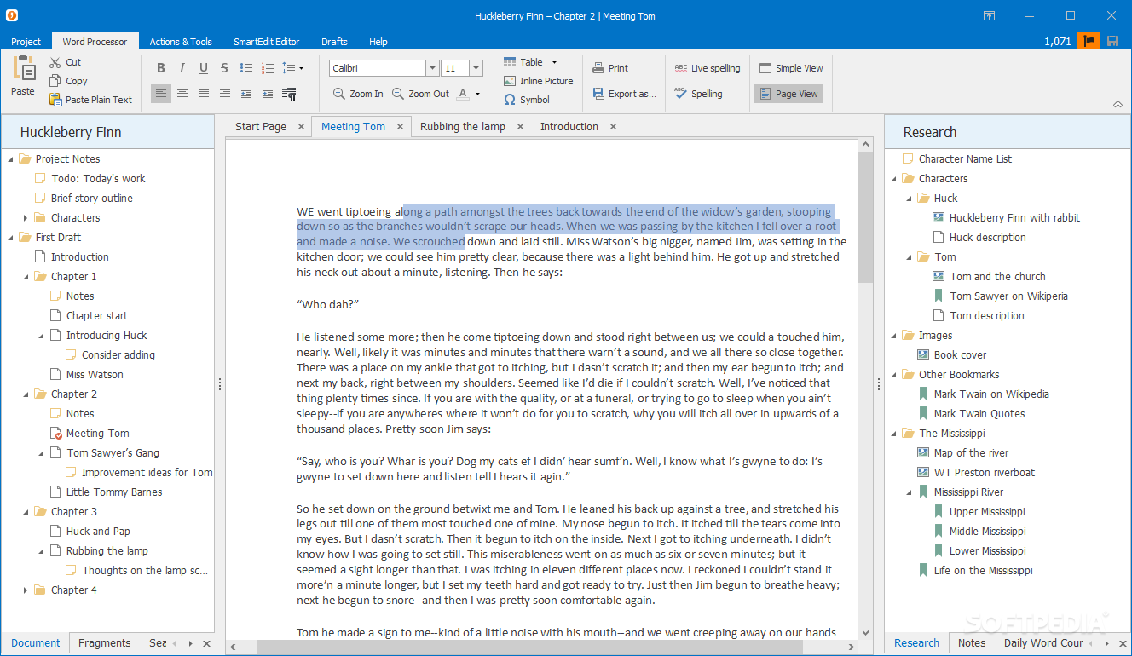Switch to Simple View
This screenshot has width=1132, height=656.
790,68
